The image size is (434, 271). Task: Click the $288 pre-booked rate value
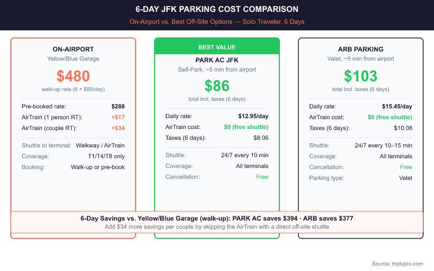[118, 106]
